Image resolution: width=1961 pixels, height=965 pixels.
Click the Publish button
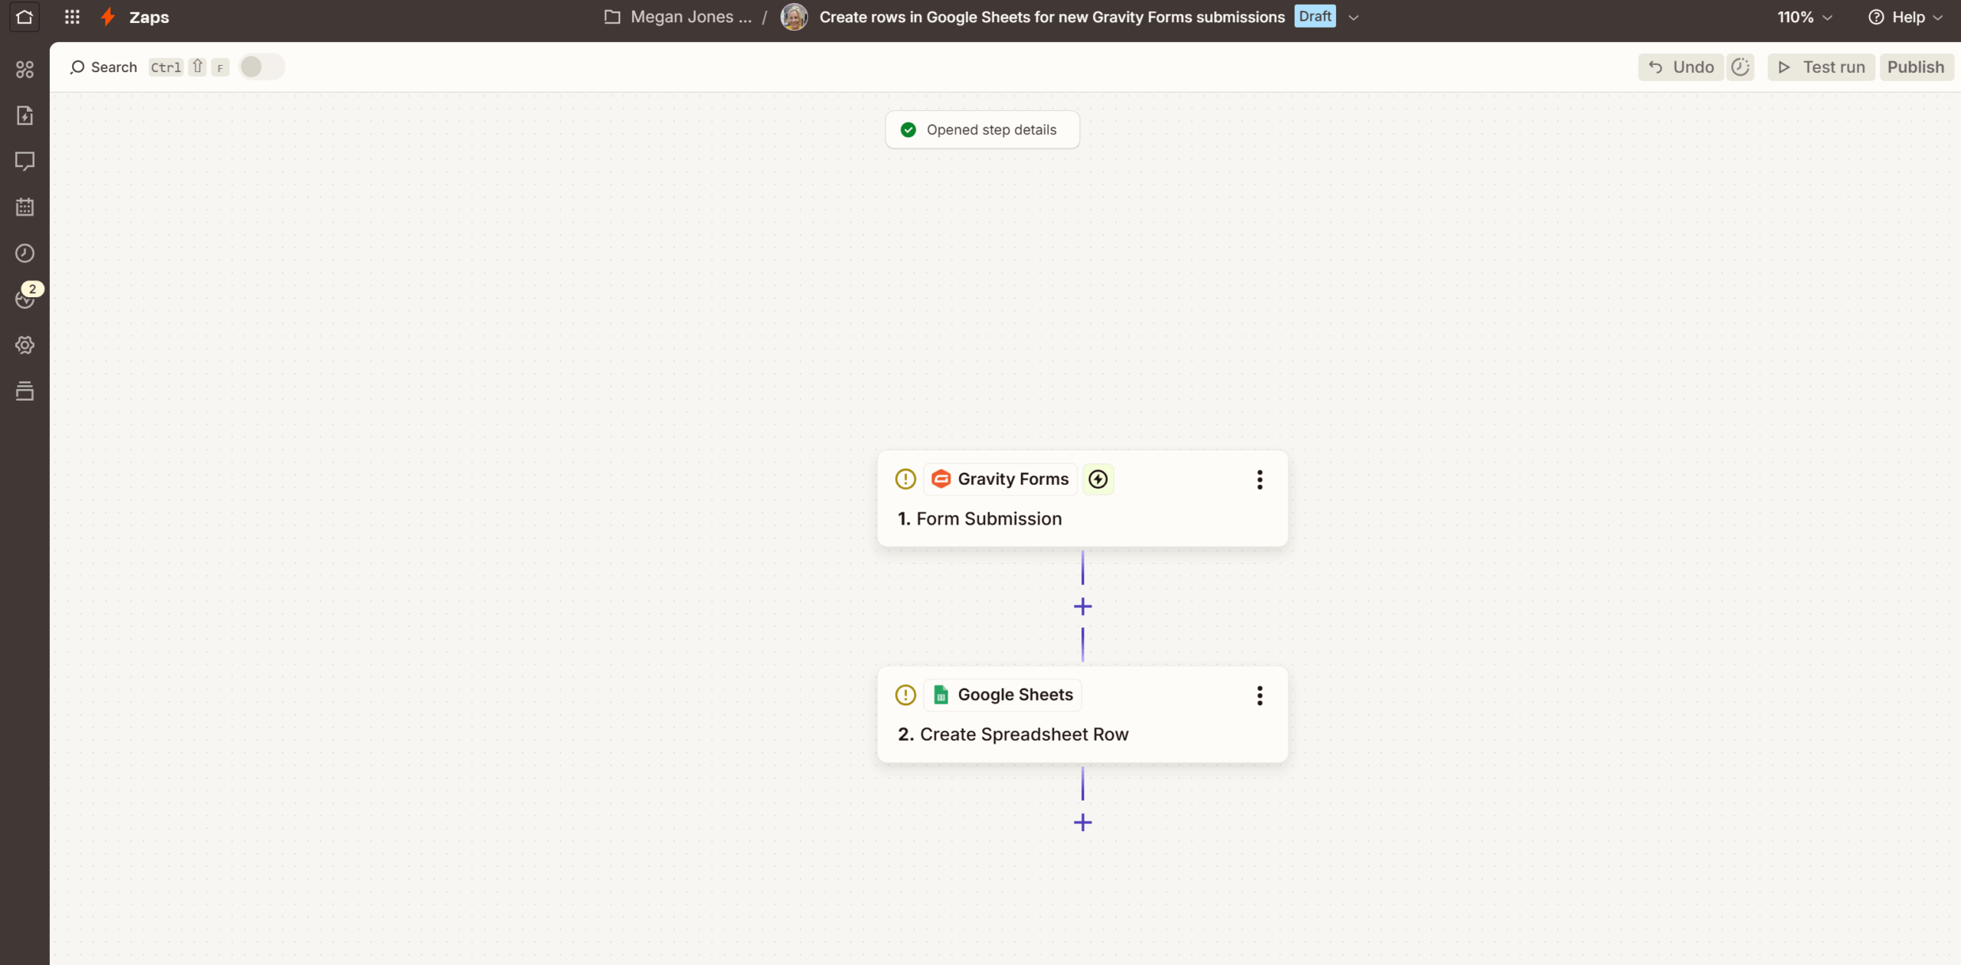click(1915, 67)
